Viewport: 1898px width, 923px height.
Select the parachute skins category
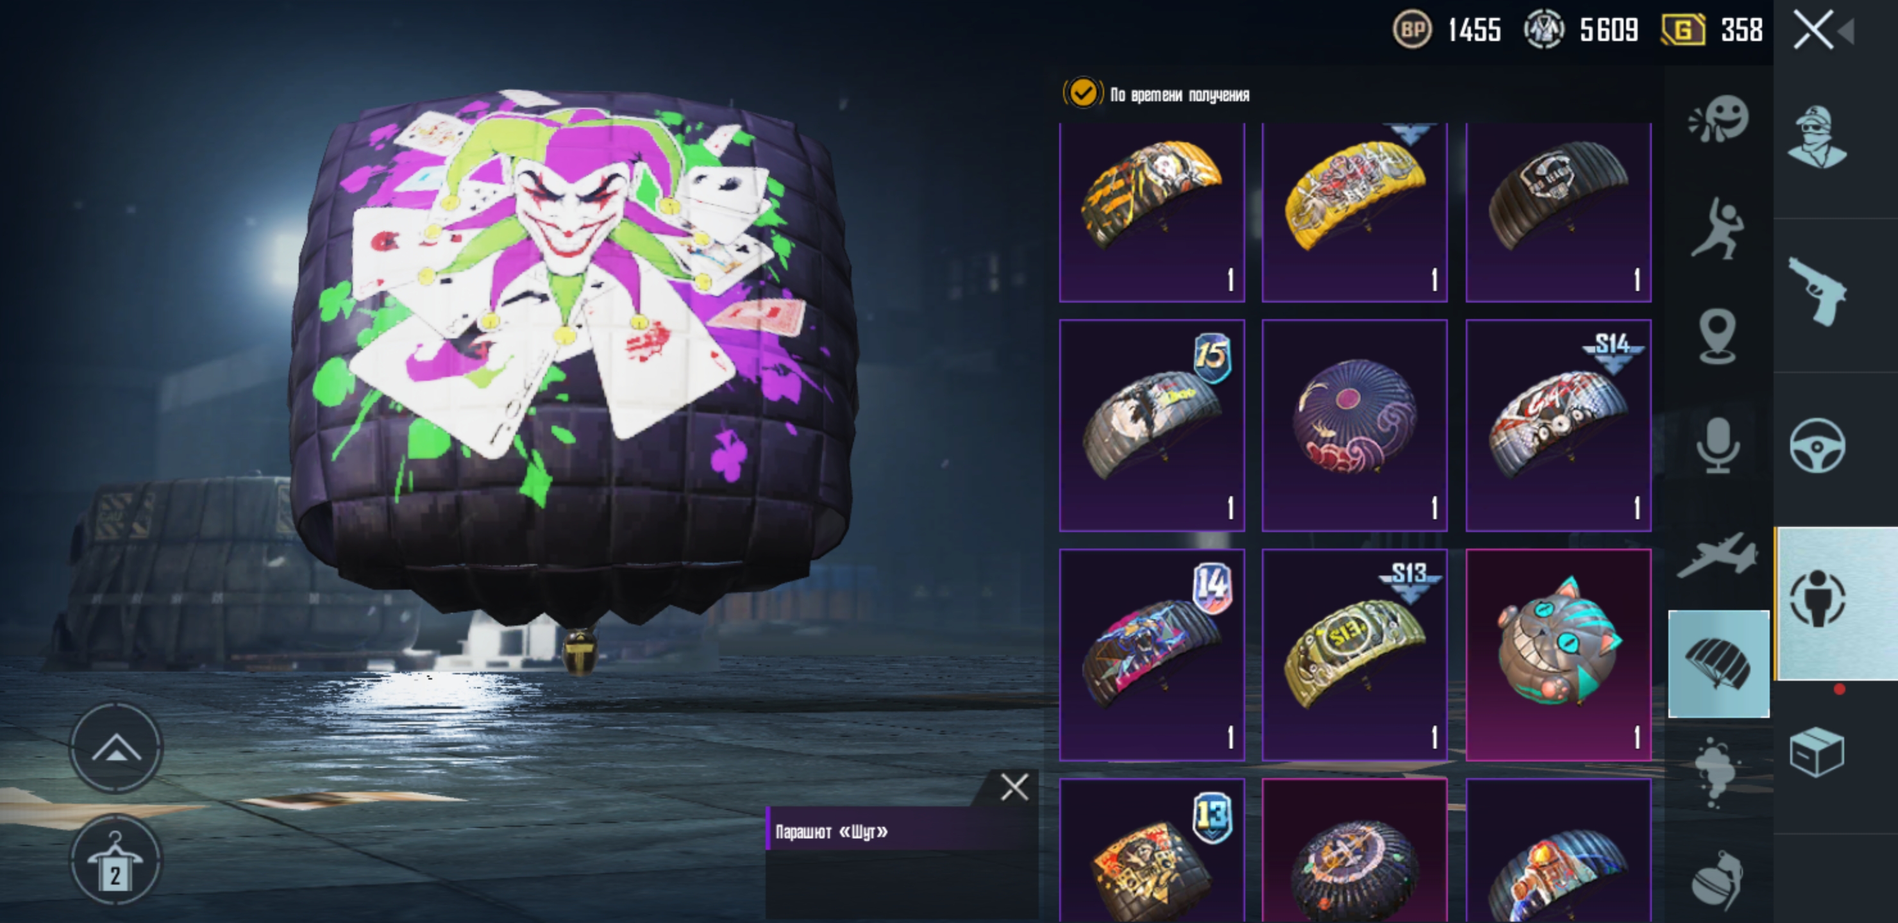(1719, 663)
